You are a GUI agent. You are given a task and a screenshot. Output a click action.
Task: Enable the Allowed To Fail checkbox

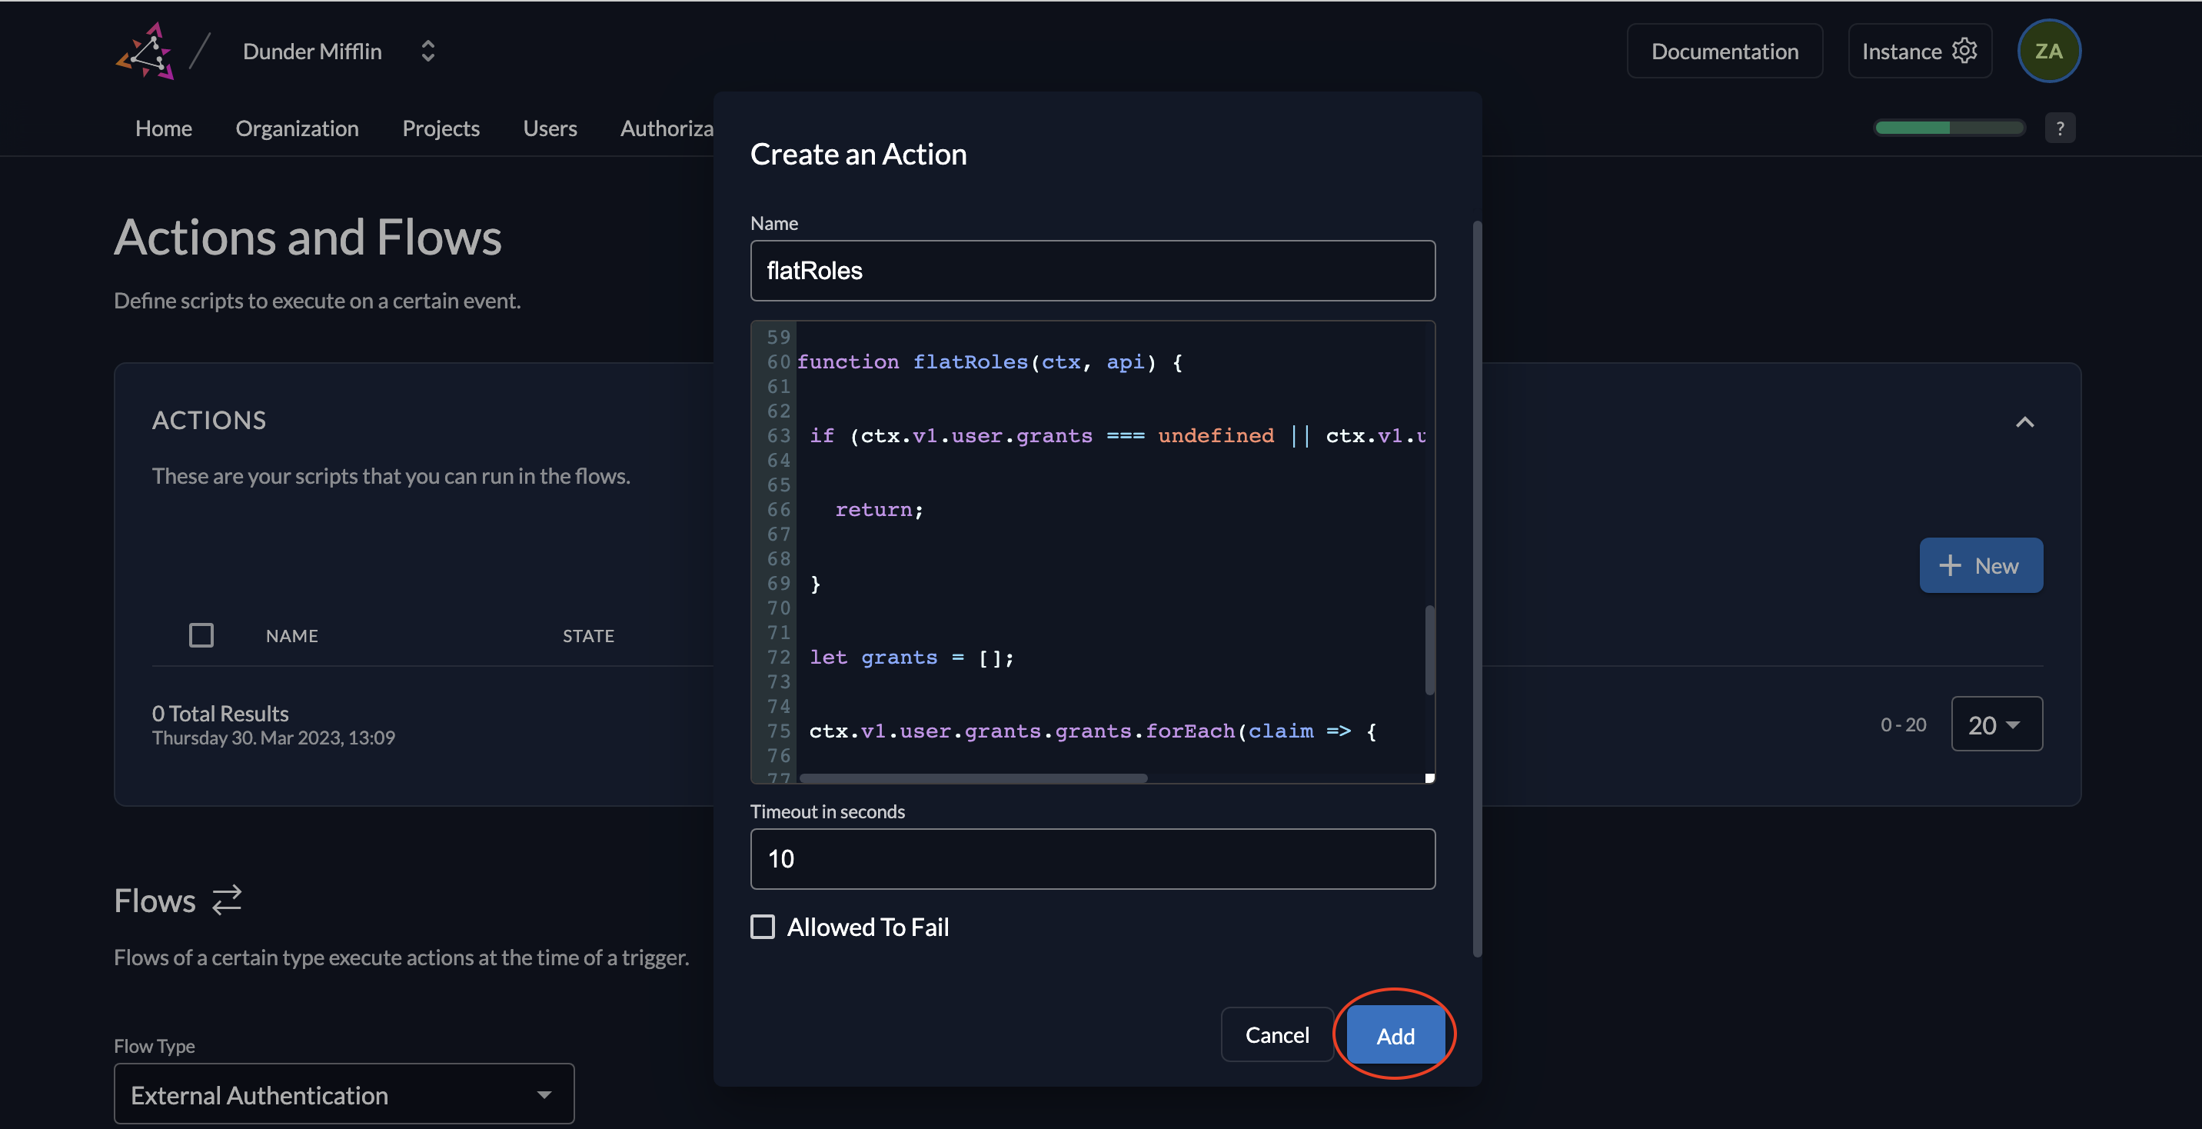pyautogui.click(x=763, y=928)
